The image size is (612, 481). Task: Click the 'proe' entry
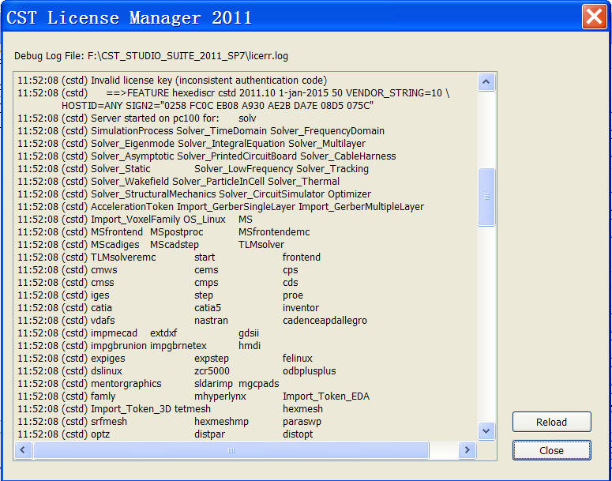pos(293,295)
